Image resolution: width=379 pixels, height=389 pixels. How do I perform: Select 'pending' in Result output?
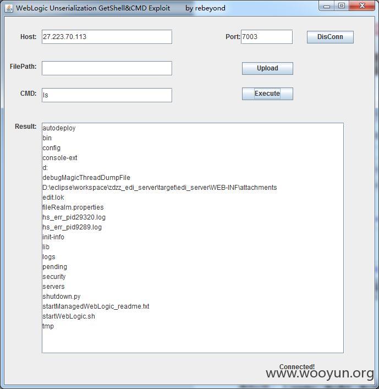pyautogui.click(x=54, y=267)
